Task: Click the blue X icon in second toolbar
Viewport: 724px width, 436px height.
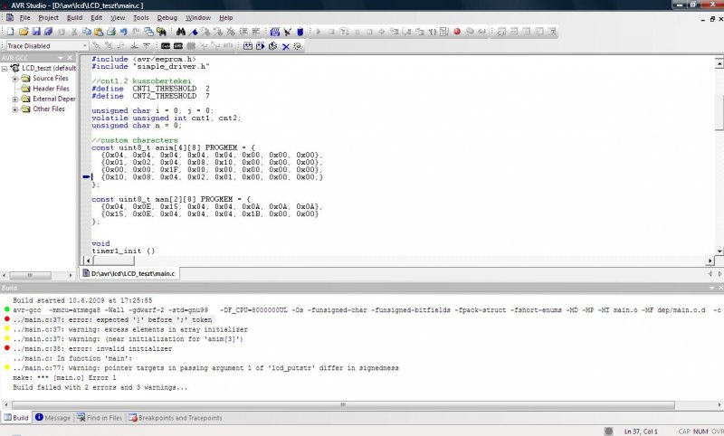Action: [286, 46]
